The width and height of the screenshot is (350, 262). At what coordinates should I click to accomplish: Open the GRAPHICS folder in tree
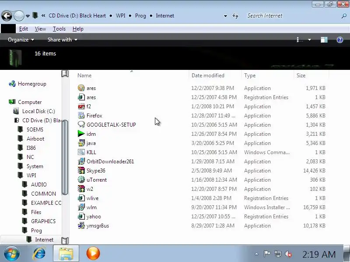(x=43, y=221)
